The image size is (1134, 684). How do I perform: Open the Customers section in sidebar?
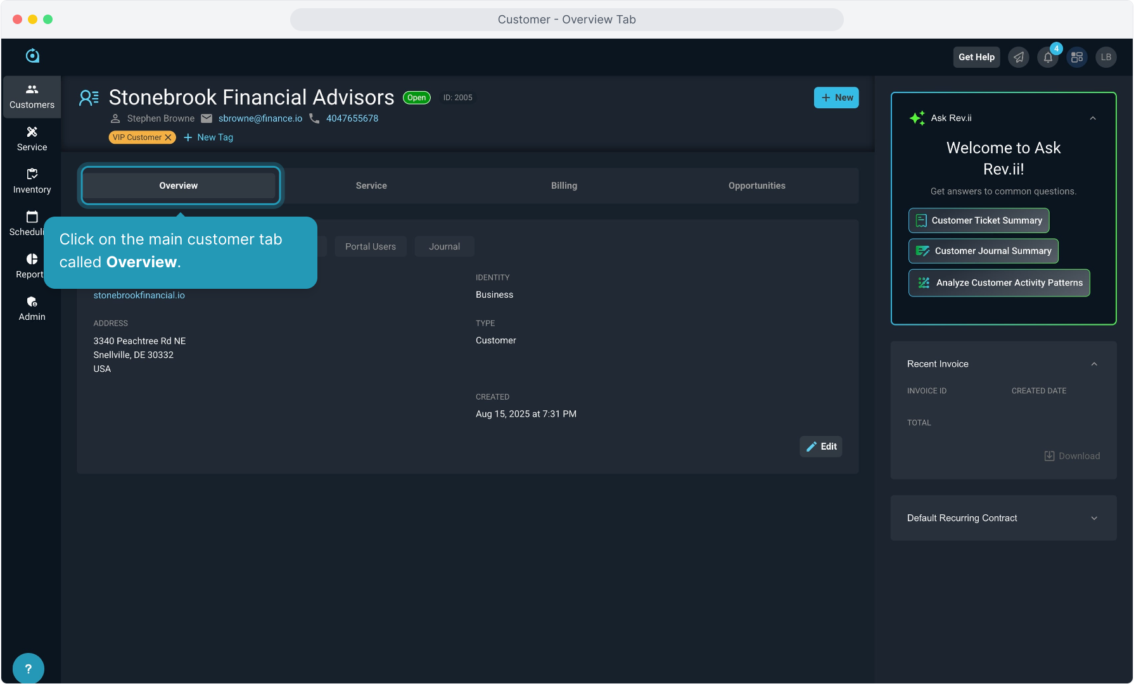coord(32,97)
